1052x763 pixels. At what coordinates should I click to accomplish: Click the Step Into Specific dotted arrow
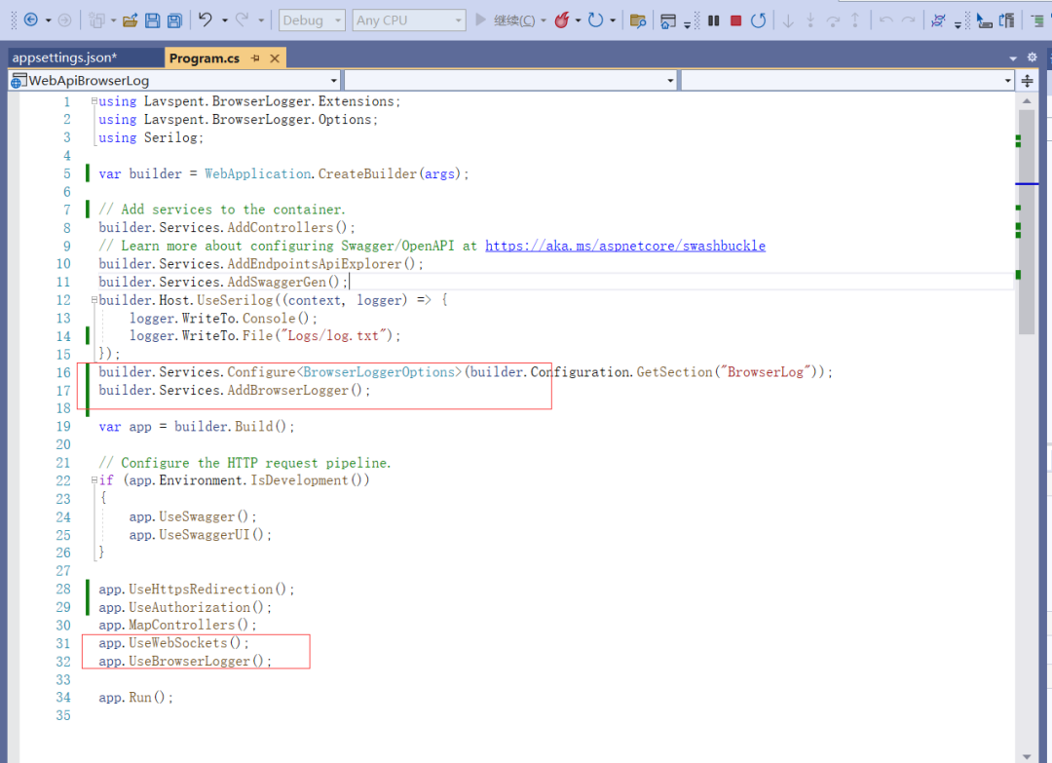coord(810,20)
